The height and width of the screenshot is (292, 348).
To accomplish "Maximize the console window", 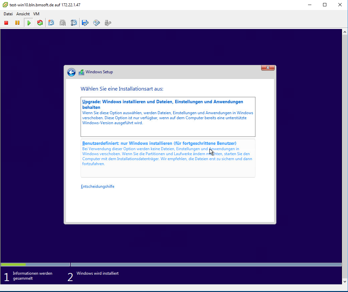I will (x=325, y=5).
